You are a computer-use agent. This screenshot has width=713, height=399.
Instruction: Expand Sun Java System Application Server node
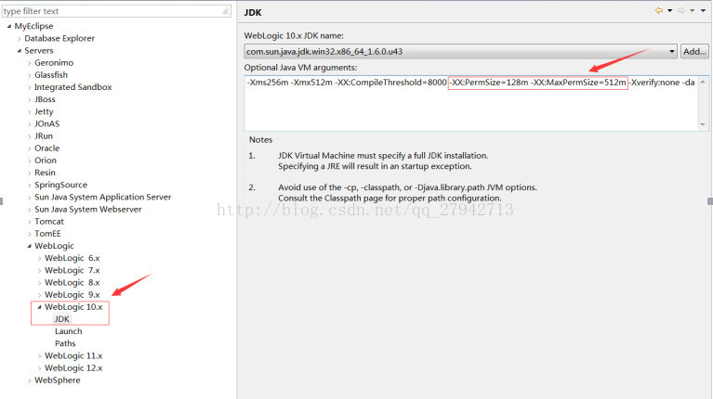tap(29, 198)
